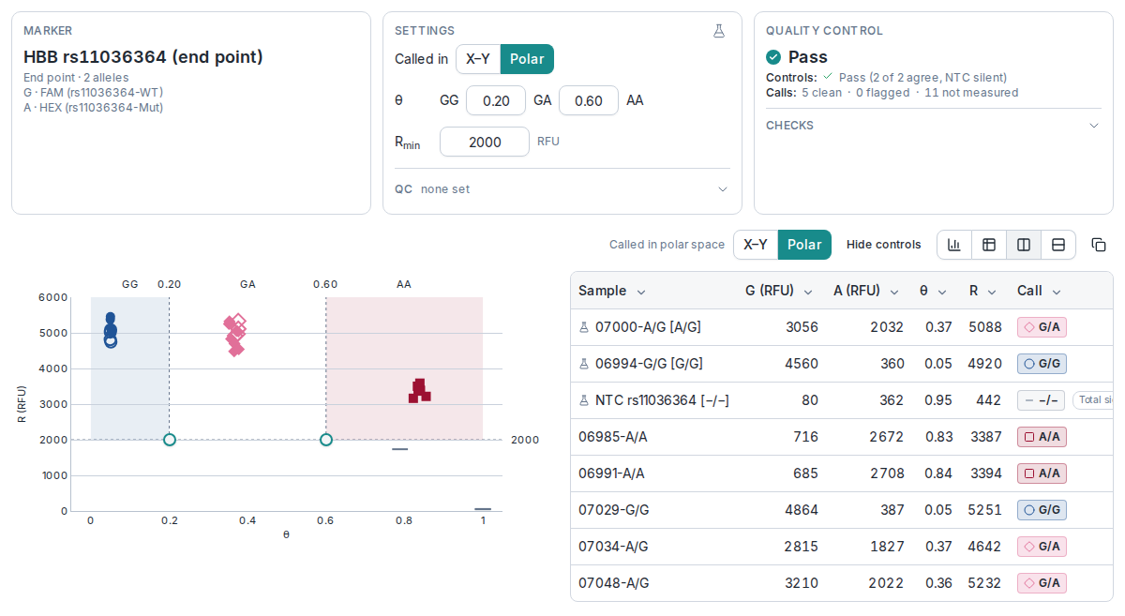Image resolution: width=1125 pixels, height=616 pixels.
Task: Click the θ value 0.95 for NTC
Action: (x=938, y=400)
